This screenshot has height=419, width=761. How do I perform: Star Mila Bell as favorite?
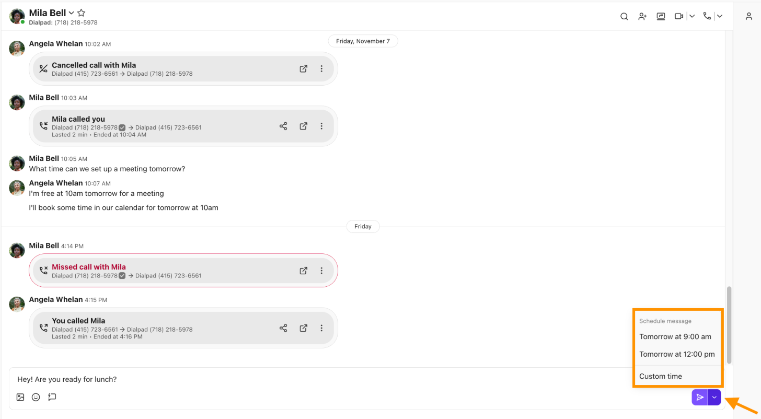tap(81, 13)
